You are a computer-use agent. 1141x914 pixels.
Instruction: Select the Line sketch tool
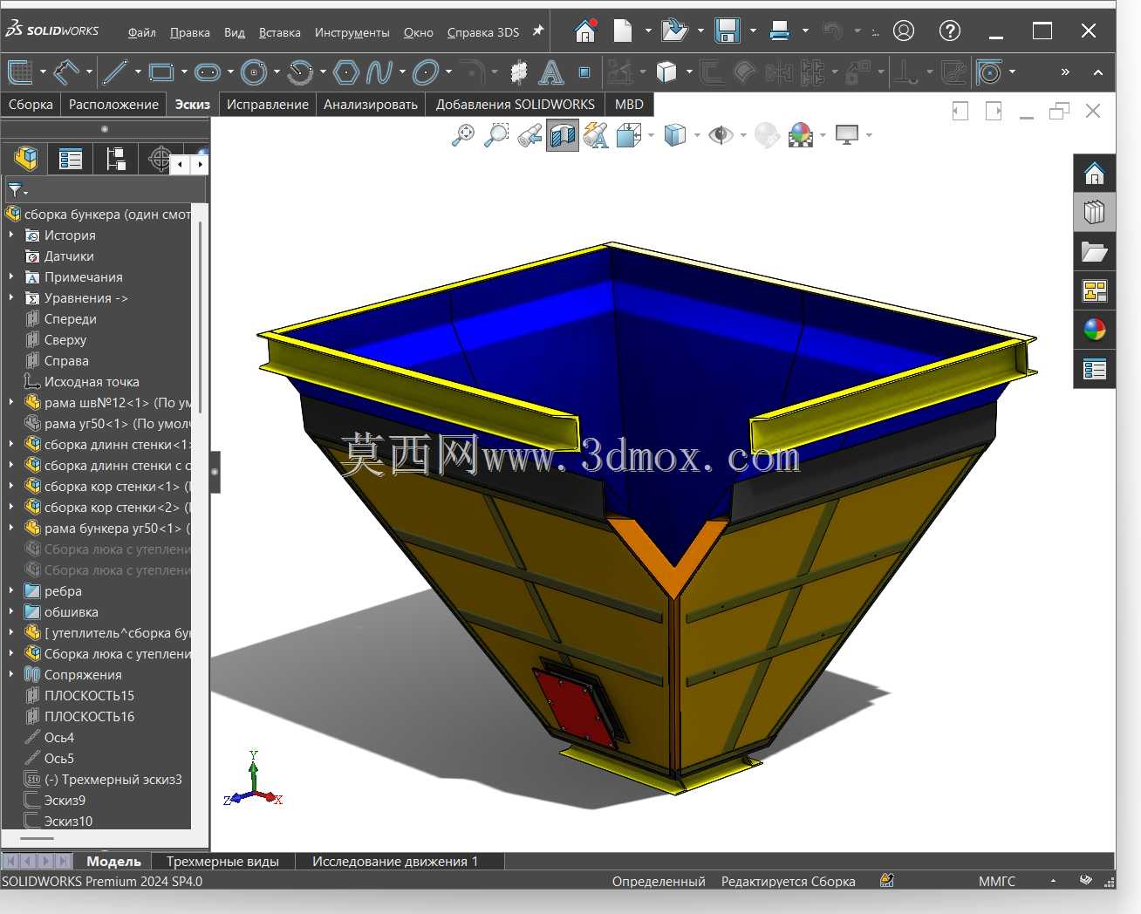[x=115, y=72]
